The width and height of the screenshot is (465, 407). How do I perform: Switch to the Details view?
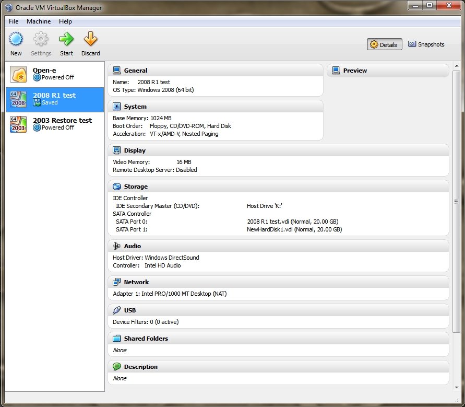click(x=384, y=44)
